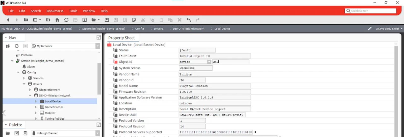The width and height of the screenshot is (404, 137).
Task: Expand the Bacnet Comm tree node
Action: (x=36, y=107)
